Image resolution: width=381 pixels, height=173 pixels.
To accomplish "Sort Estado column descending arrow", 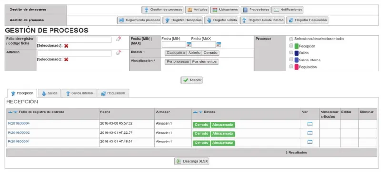I will tap(201, 112).
